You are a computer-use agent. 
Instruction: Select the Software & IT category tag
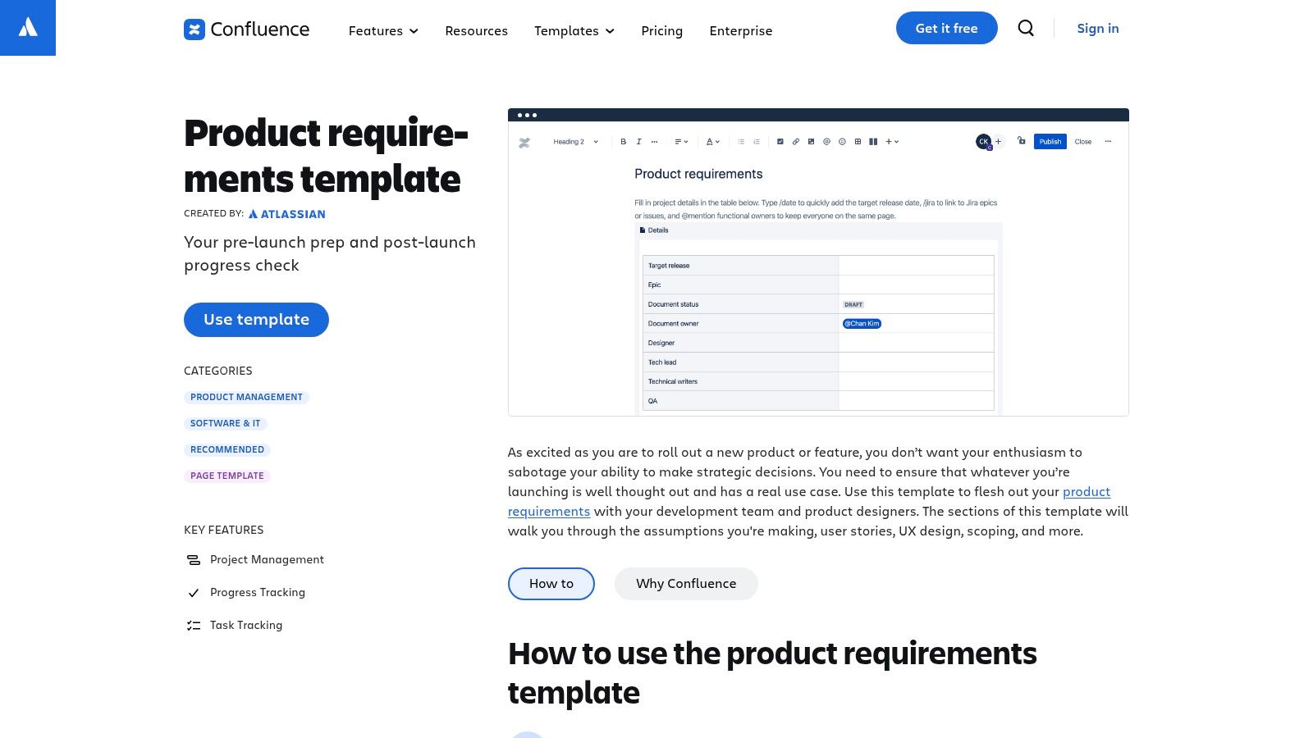coord(226,423)
